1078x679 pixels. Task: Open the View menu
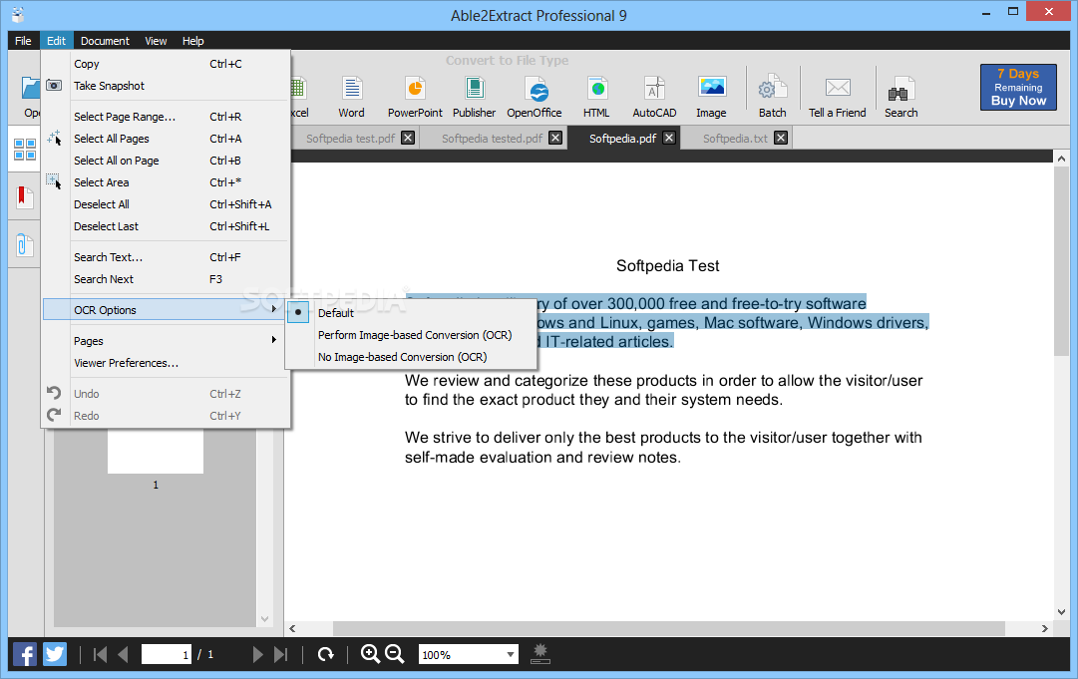pos(156,41)
